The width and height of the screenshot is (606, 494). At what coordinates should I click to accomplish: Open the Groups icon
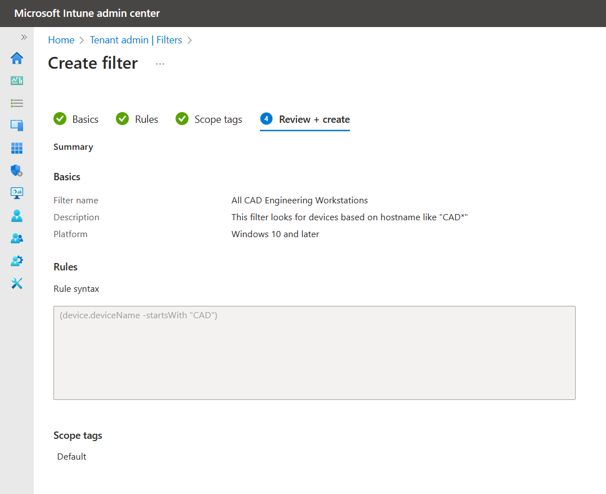(16, 238)
